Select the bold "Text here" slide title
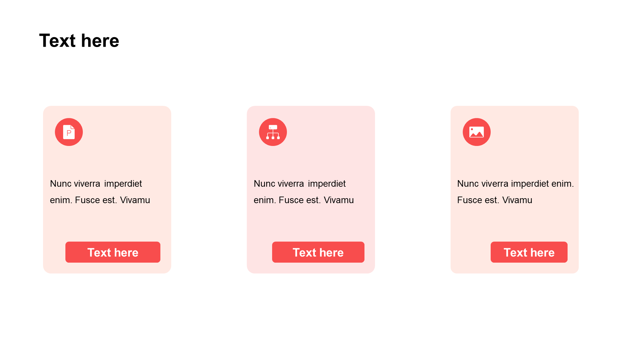Screen dimensions: 631x355 tap(79, 41)
